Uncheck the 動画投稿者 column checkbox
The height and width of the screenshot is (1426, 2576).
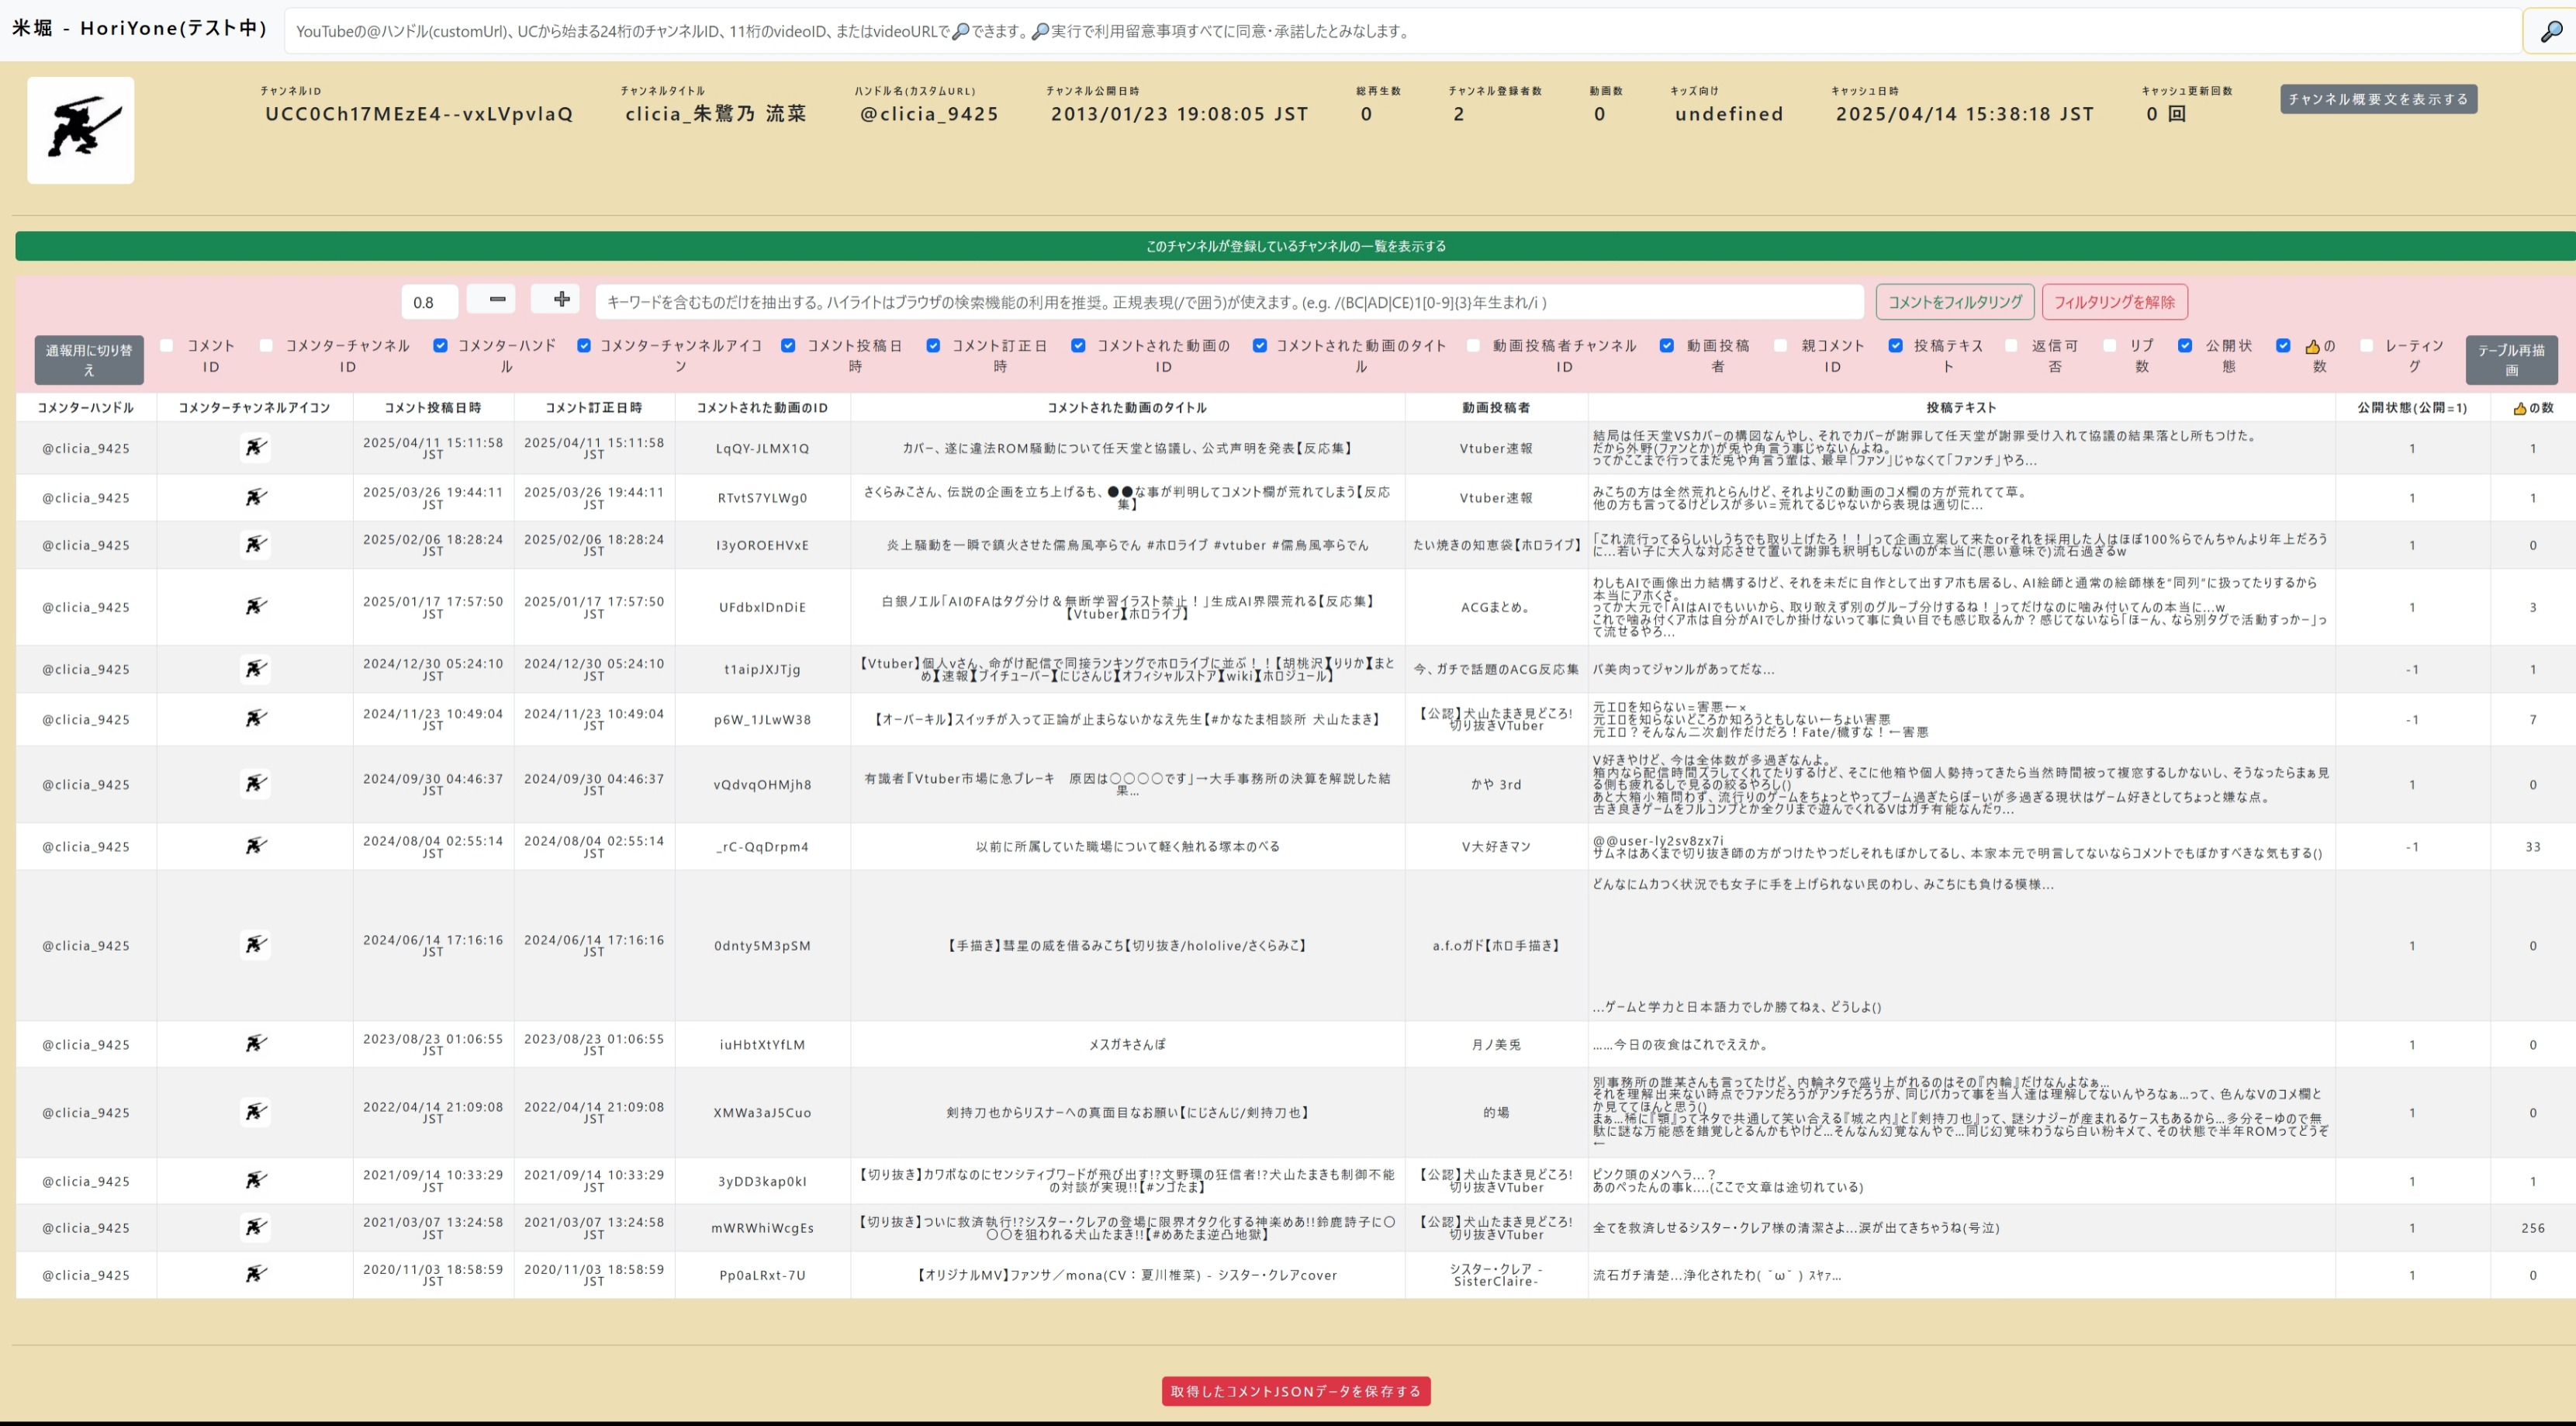[x=1667, y=345]
